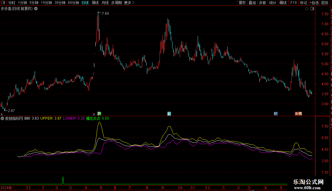The width and height of the screenshot is (332, 191).
Task: Open dropdown beside 步步高 chart title
Action: (x=36, y=9)
